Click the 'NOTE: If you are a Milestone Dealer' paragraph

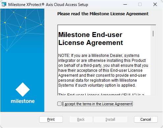tap(103, 70)
